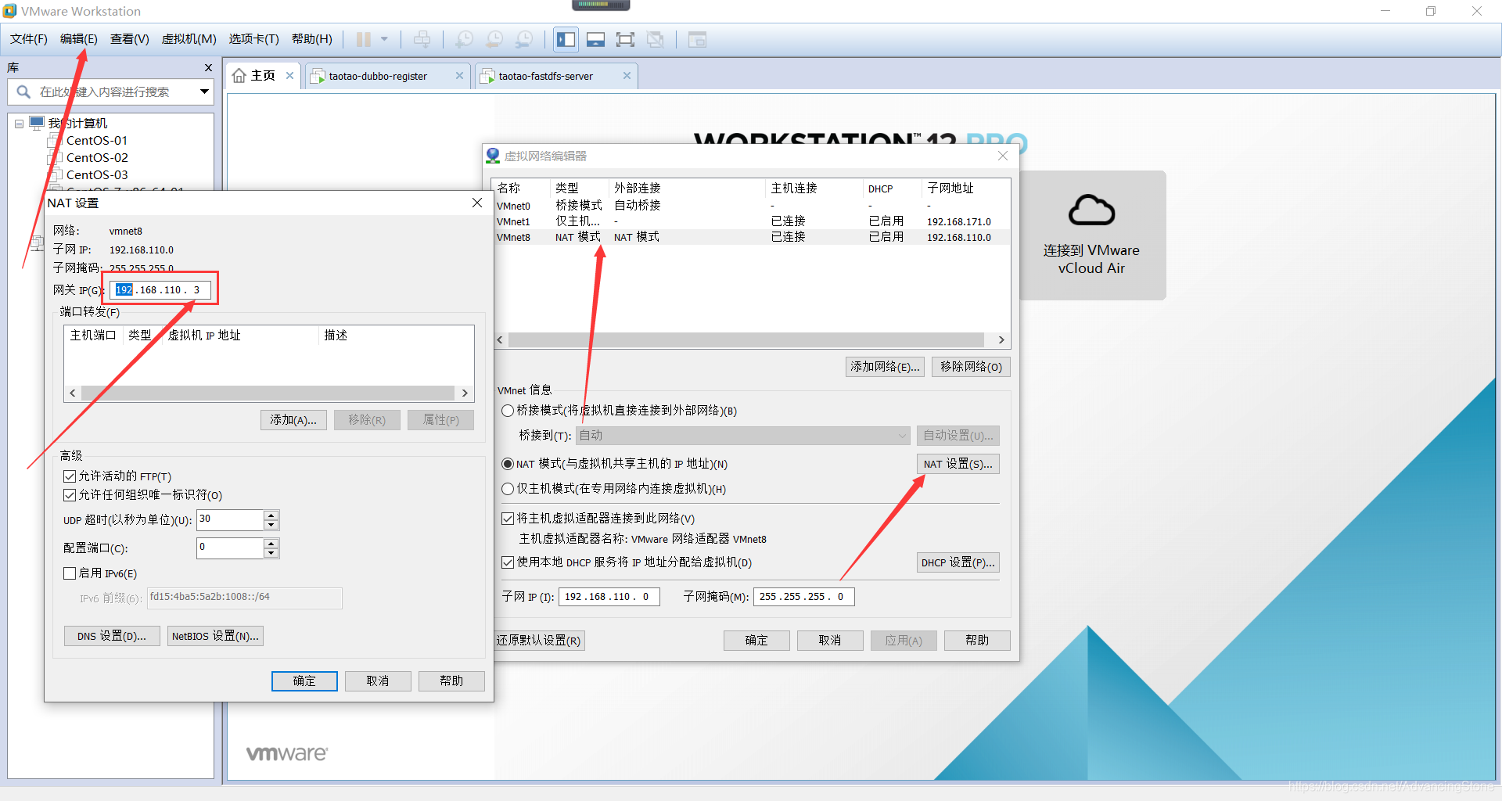
Task: Open the 编辑(E) menu
Action: coord(79,39)
